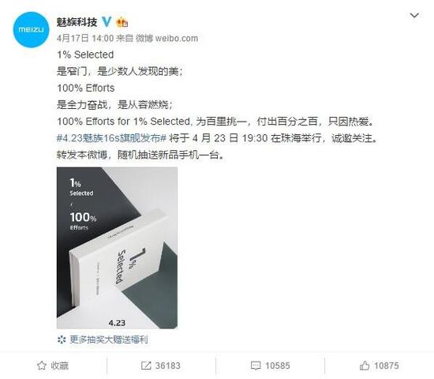
Task: Open the #4.23魅族16s旗舰发布# hashtag
Action: pos(111,137)
